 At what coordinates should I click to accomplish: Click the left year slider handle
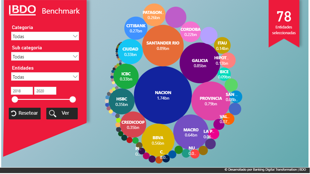point(15,100)
